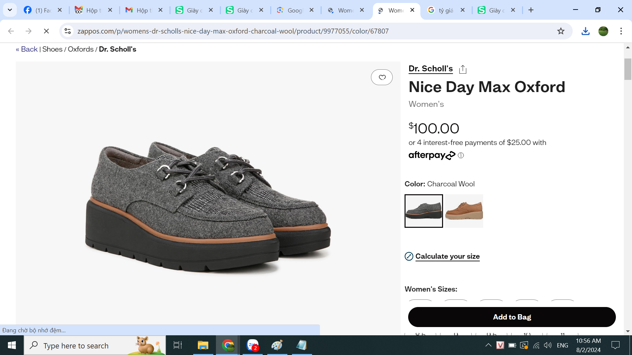
Task: Open the taskbar clock and date
Action: coord(588,345)
